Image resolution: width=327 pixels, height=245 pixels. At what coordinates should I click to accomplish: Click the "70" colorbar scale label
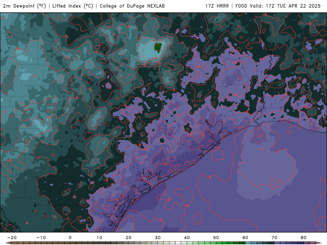274,238
